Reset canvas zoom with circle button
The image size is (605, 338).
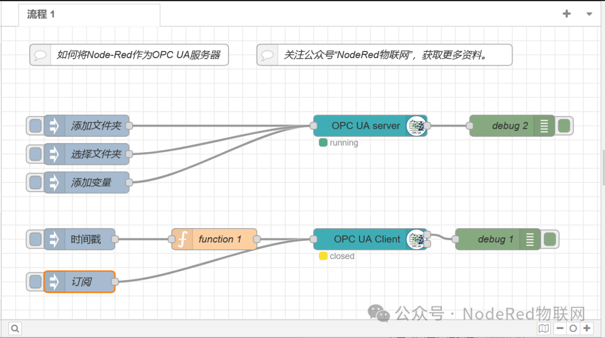click(x=573, y=328)
